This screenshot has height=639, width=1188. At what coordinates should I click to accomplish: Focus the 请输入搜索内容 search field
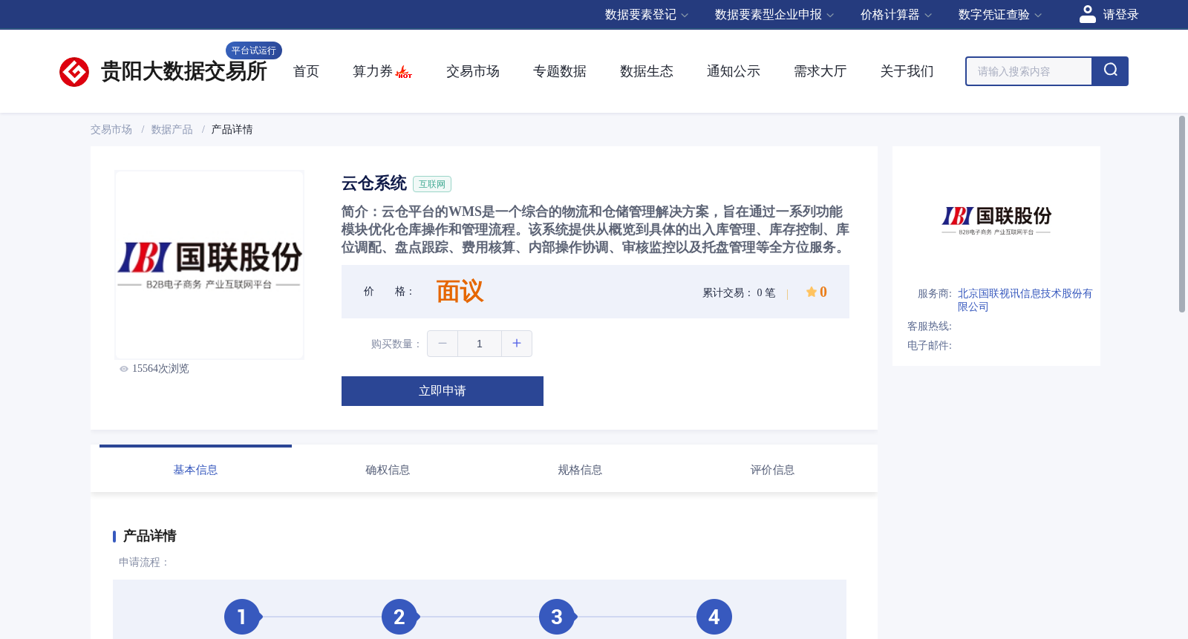point(1029,71)
